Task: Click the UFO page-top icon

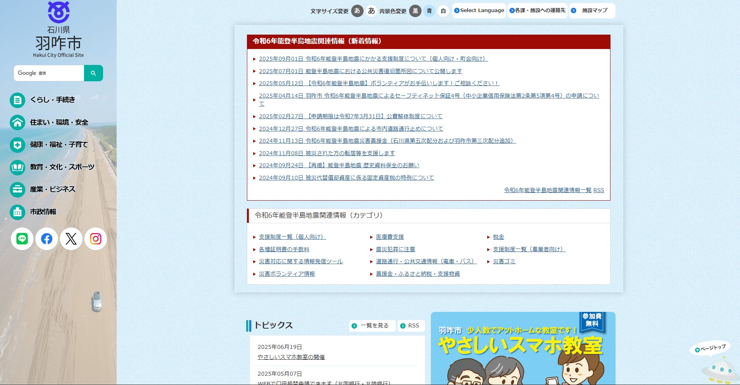Action: click(x=721, y=370)
